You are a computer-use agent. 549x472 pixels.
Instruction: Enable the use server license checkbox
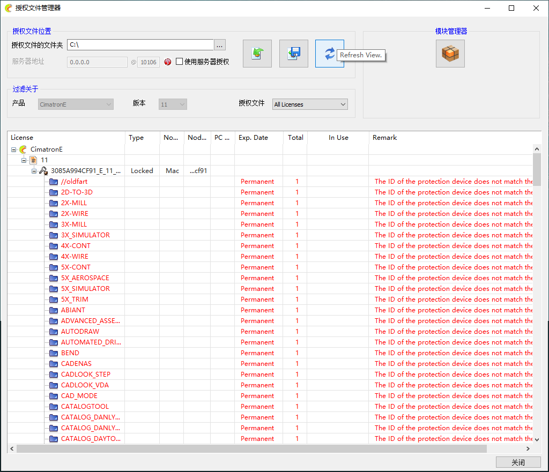point(179,62)
